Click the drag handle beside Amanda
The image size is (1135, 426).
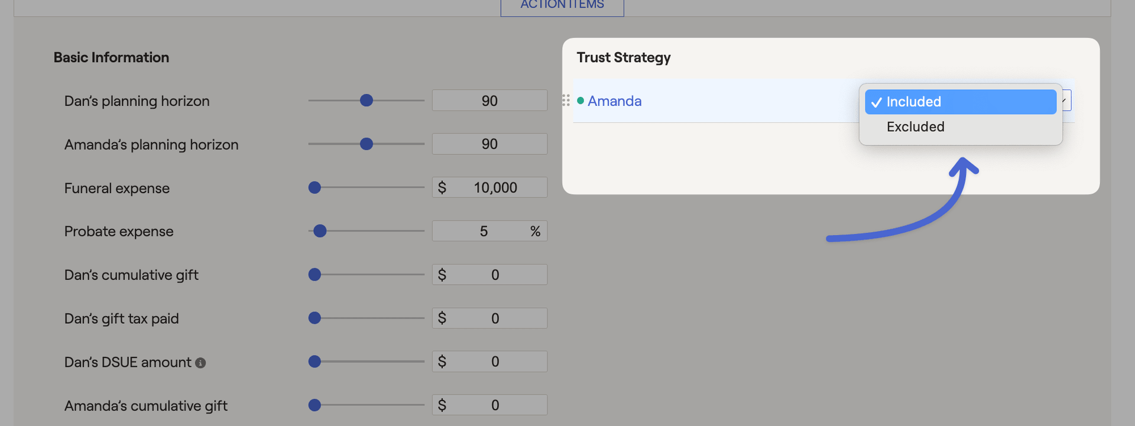pyautogui.click(x=566, y=100)
